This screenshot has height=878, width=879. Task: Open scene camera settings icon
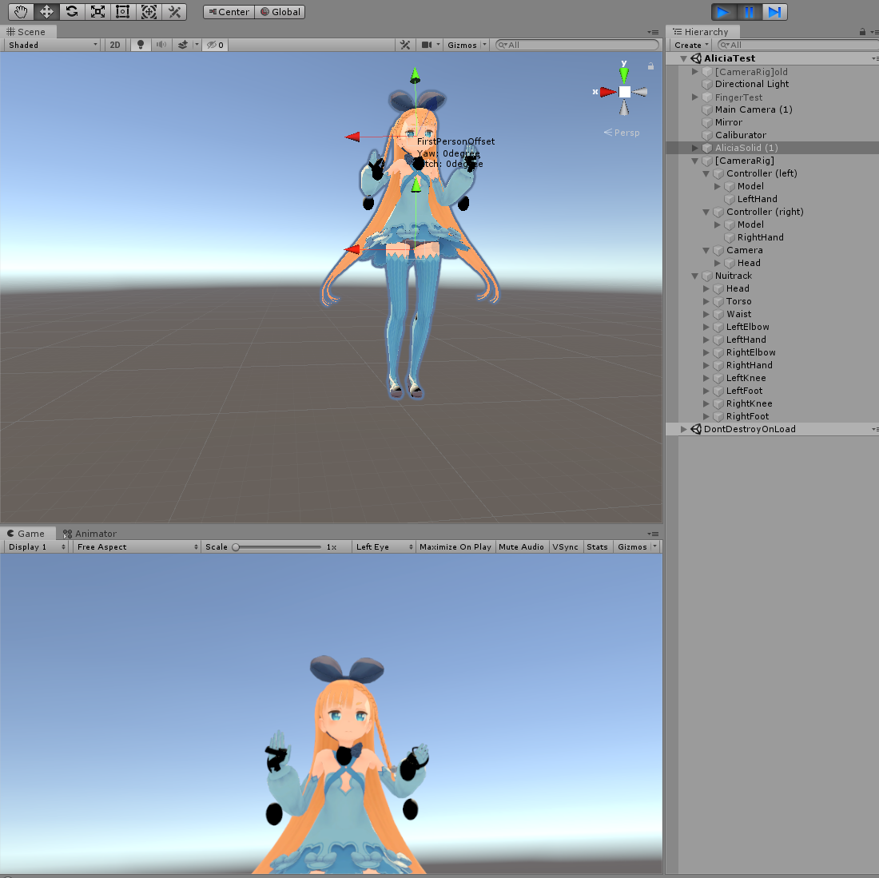point(428,45)
